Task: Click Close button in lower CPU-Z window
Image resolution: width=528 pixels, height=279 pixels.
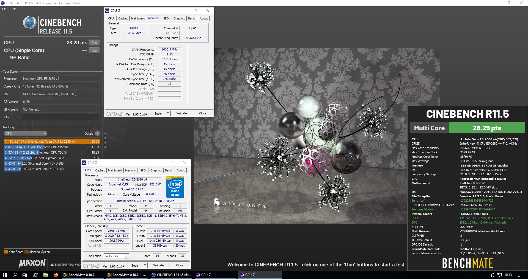Action: (x=180, y=265)
